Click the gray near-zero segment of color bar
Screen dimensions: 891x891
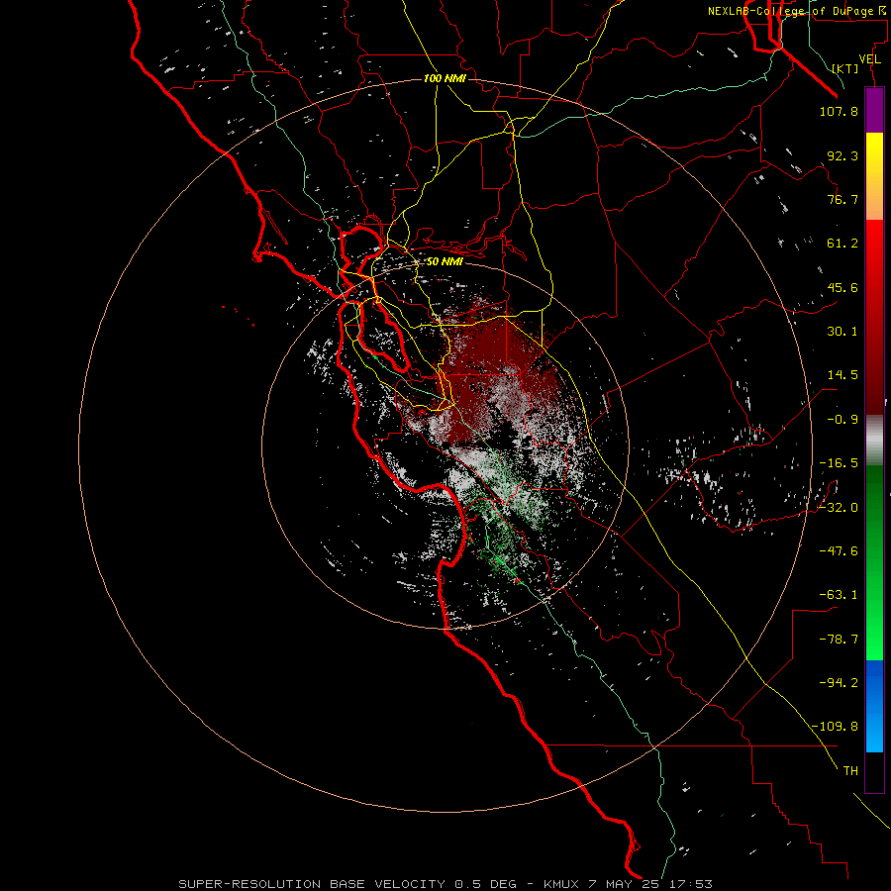pyautogui.click(x=874, y=441)
